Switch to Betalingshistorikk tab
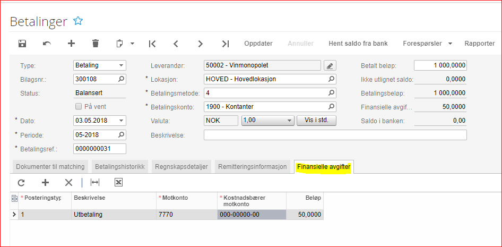502x247 pixels. point(120,167)
